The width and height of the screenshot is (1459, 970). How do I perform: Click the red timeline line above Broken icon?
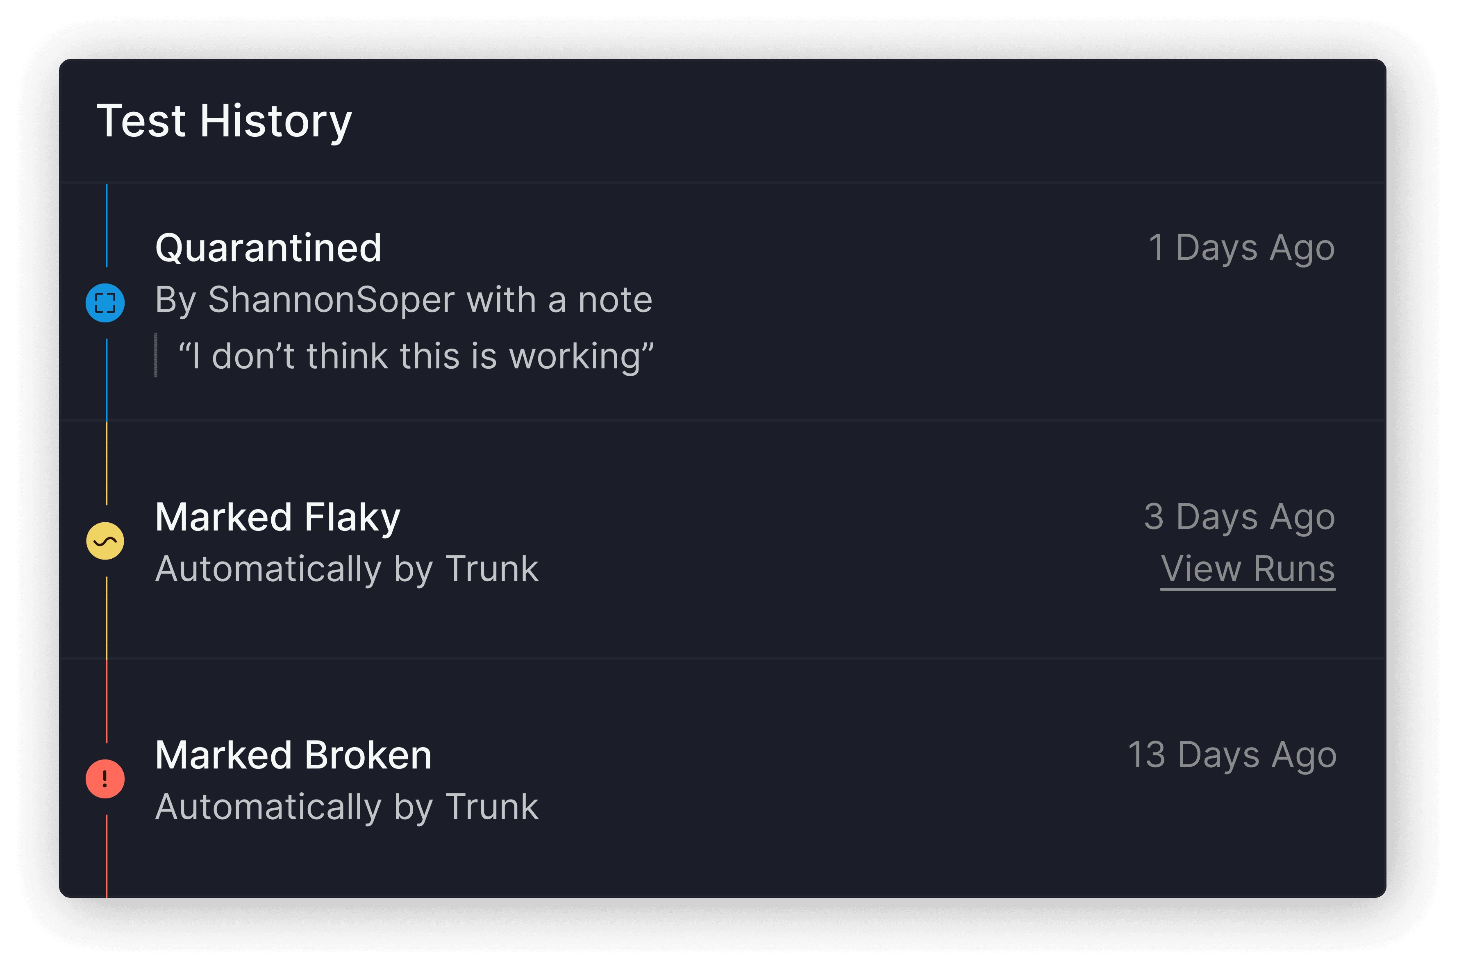pos(107,702)
